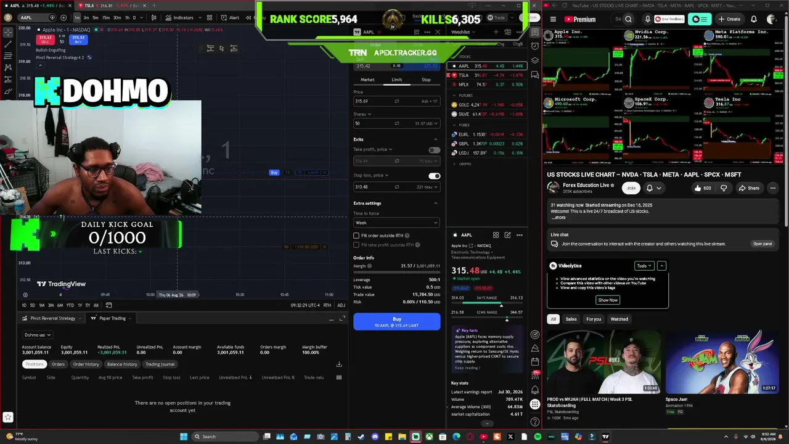Launch Steam from the taskbar
The width and height of the screenshot is (789, 444).
click(x=361, y=437)
